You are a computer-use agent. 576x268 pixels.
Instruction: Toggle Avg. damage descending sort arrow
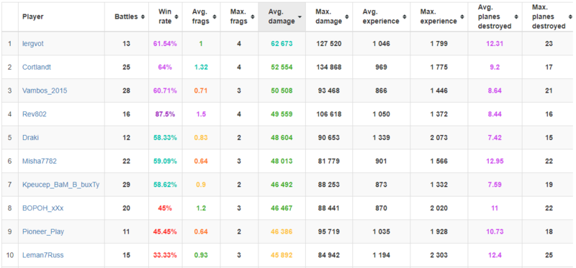pyautogui.click(x=300, y=17)
